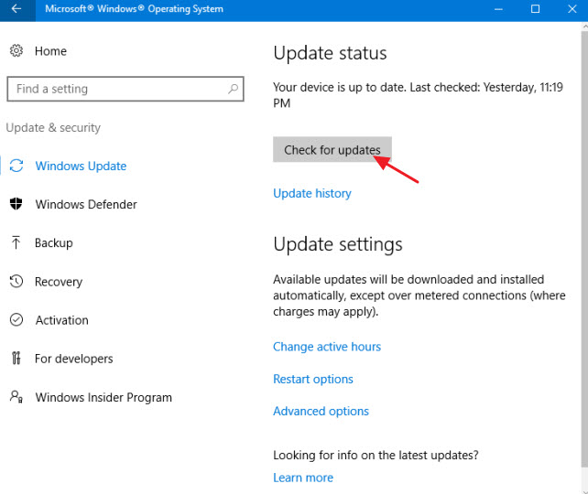Image resolution: width=588 pixels, height=494 pixels.
Task: Click the back arrow in title bar
Action: pos(16,9)
